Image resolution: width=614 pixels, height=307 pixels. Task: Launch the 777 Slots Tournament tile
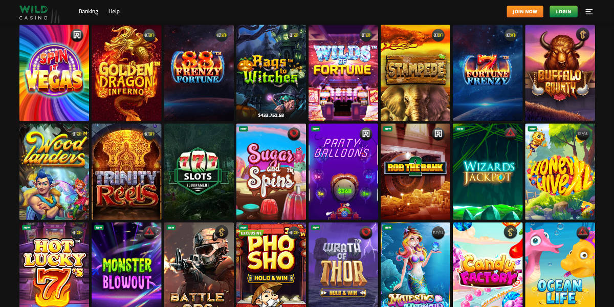click(199, 171)
